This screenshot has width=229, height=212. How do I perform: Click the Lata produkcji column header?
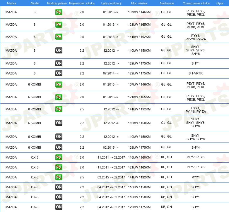click(x=111, y=3)
